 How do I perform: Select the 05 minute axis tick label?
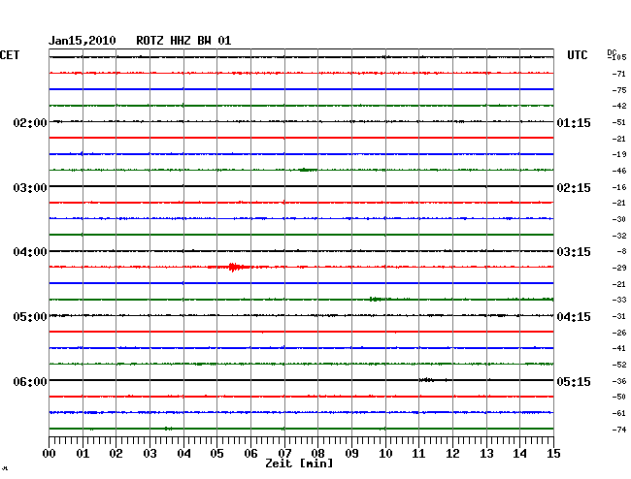[x=216, y=454]
